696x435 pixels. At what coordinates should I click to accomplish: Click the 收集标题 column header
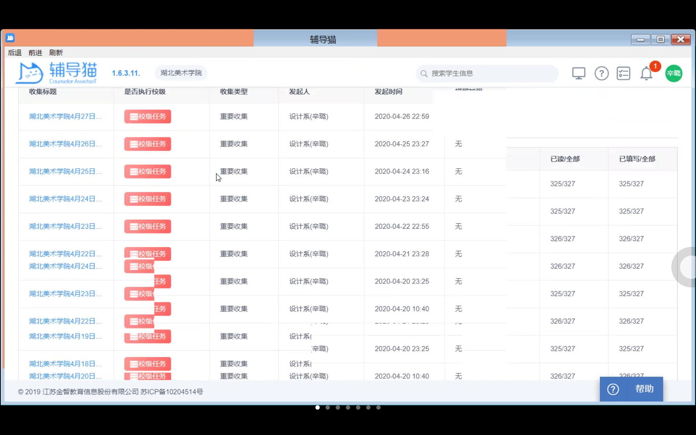(x=43, y=92)
